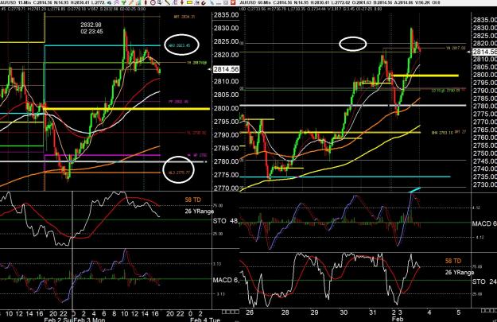Click the dark red horseshoe magnet icon

pyautogui.click(x=204, y=3)
